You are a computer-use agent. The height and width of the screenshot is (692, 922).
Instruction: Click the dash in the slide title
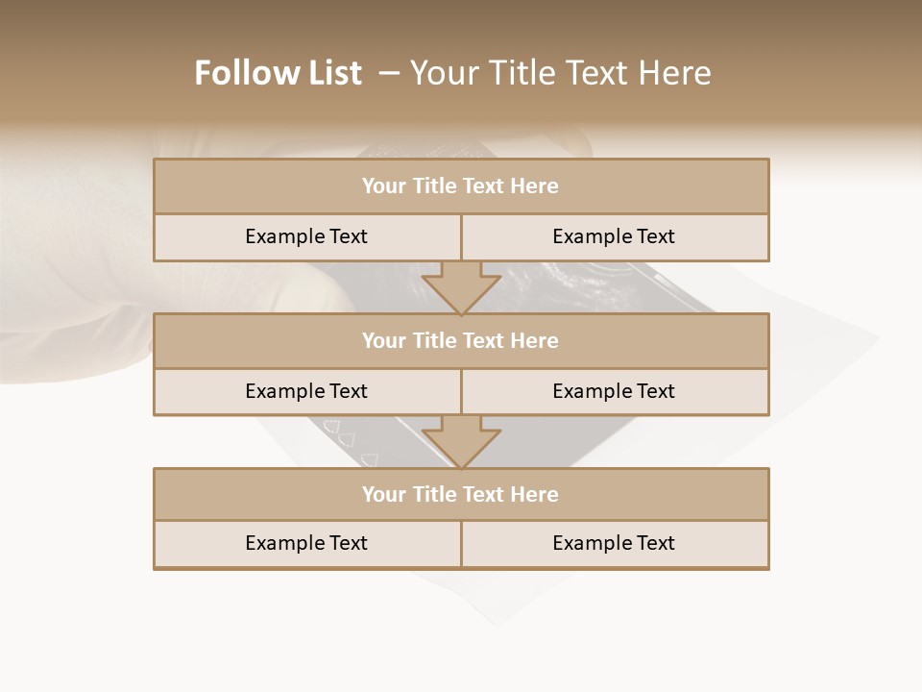point(388,73)
